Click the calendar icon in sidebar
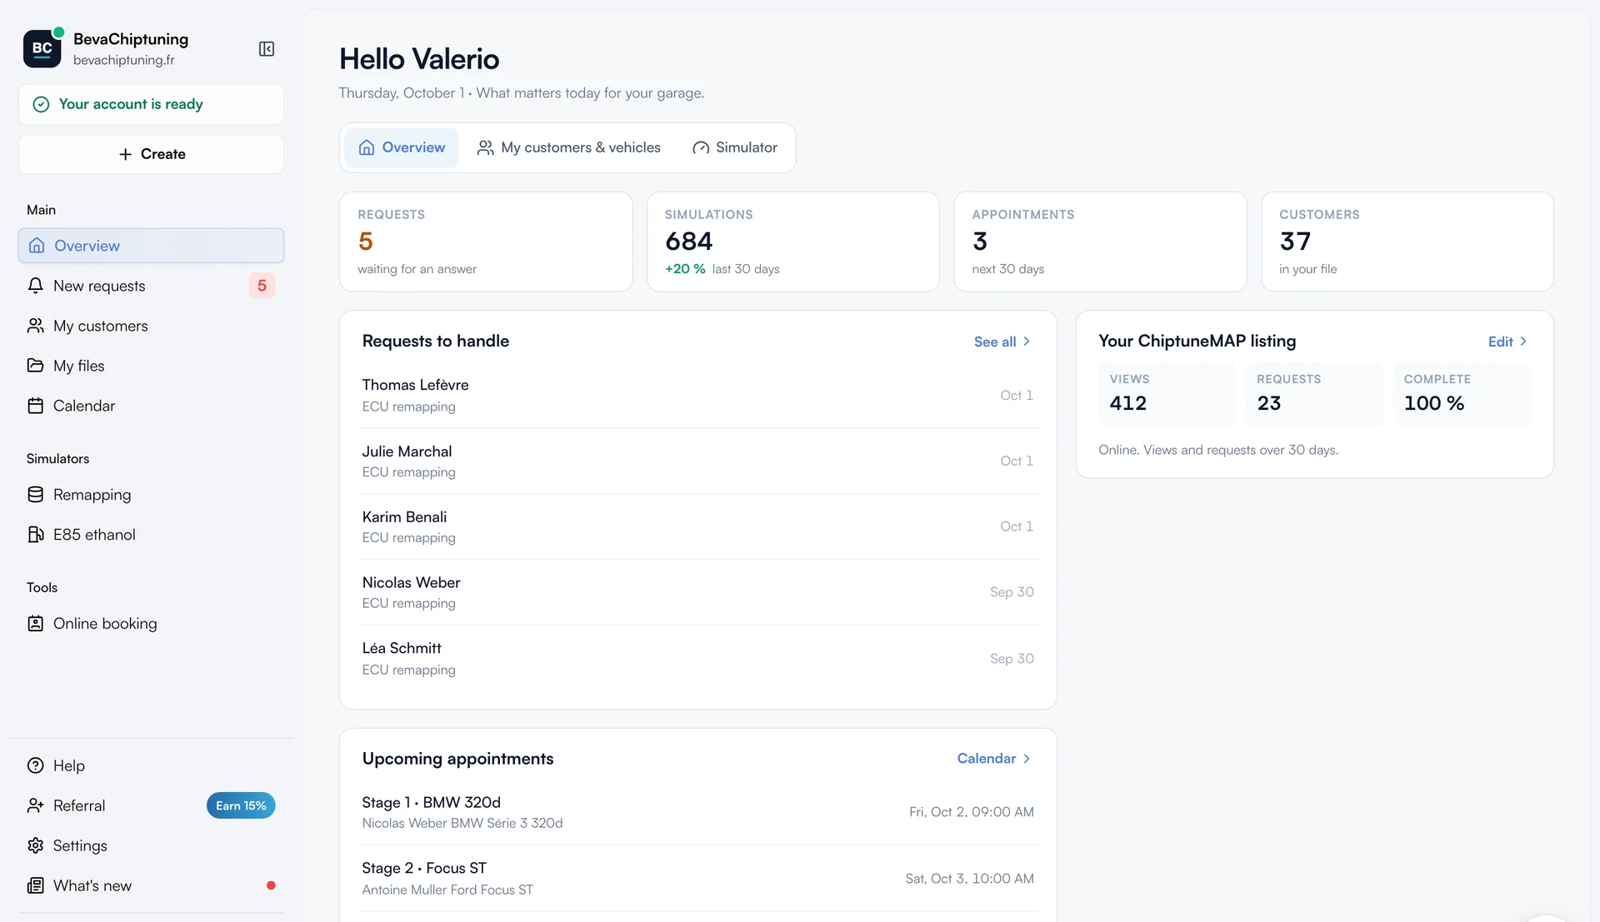 pos(35,406)
